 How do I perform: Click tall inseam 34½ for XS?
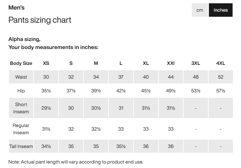coord(46,146)
